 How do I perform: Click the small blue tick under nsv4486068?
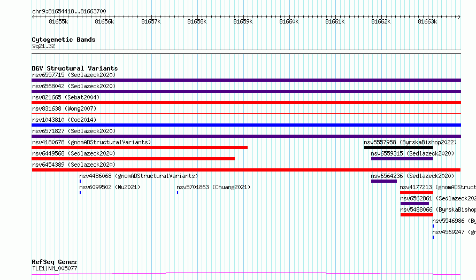[80, 181]
